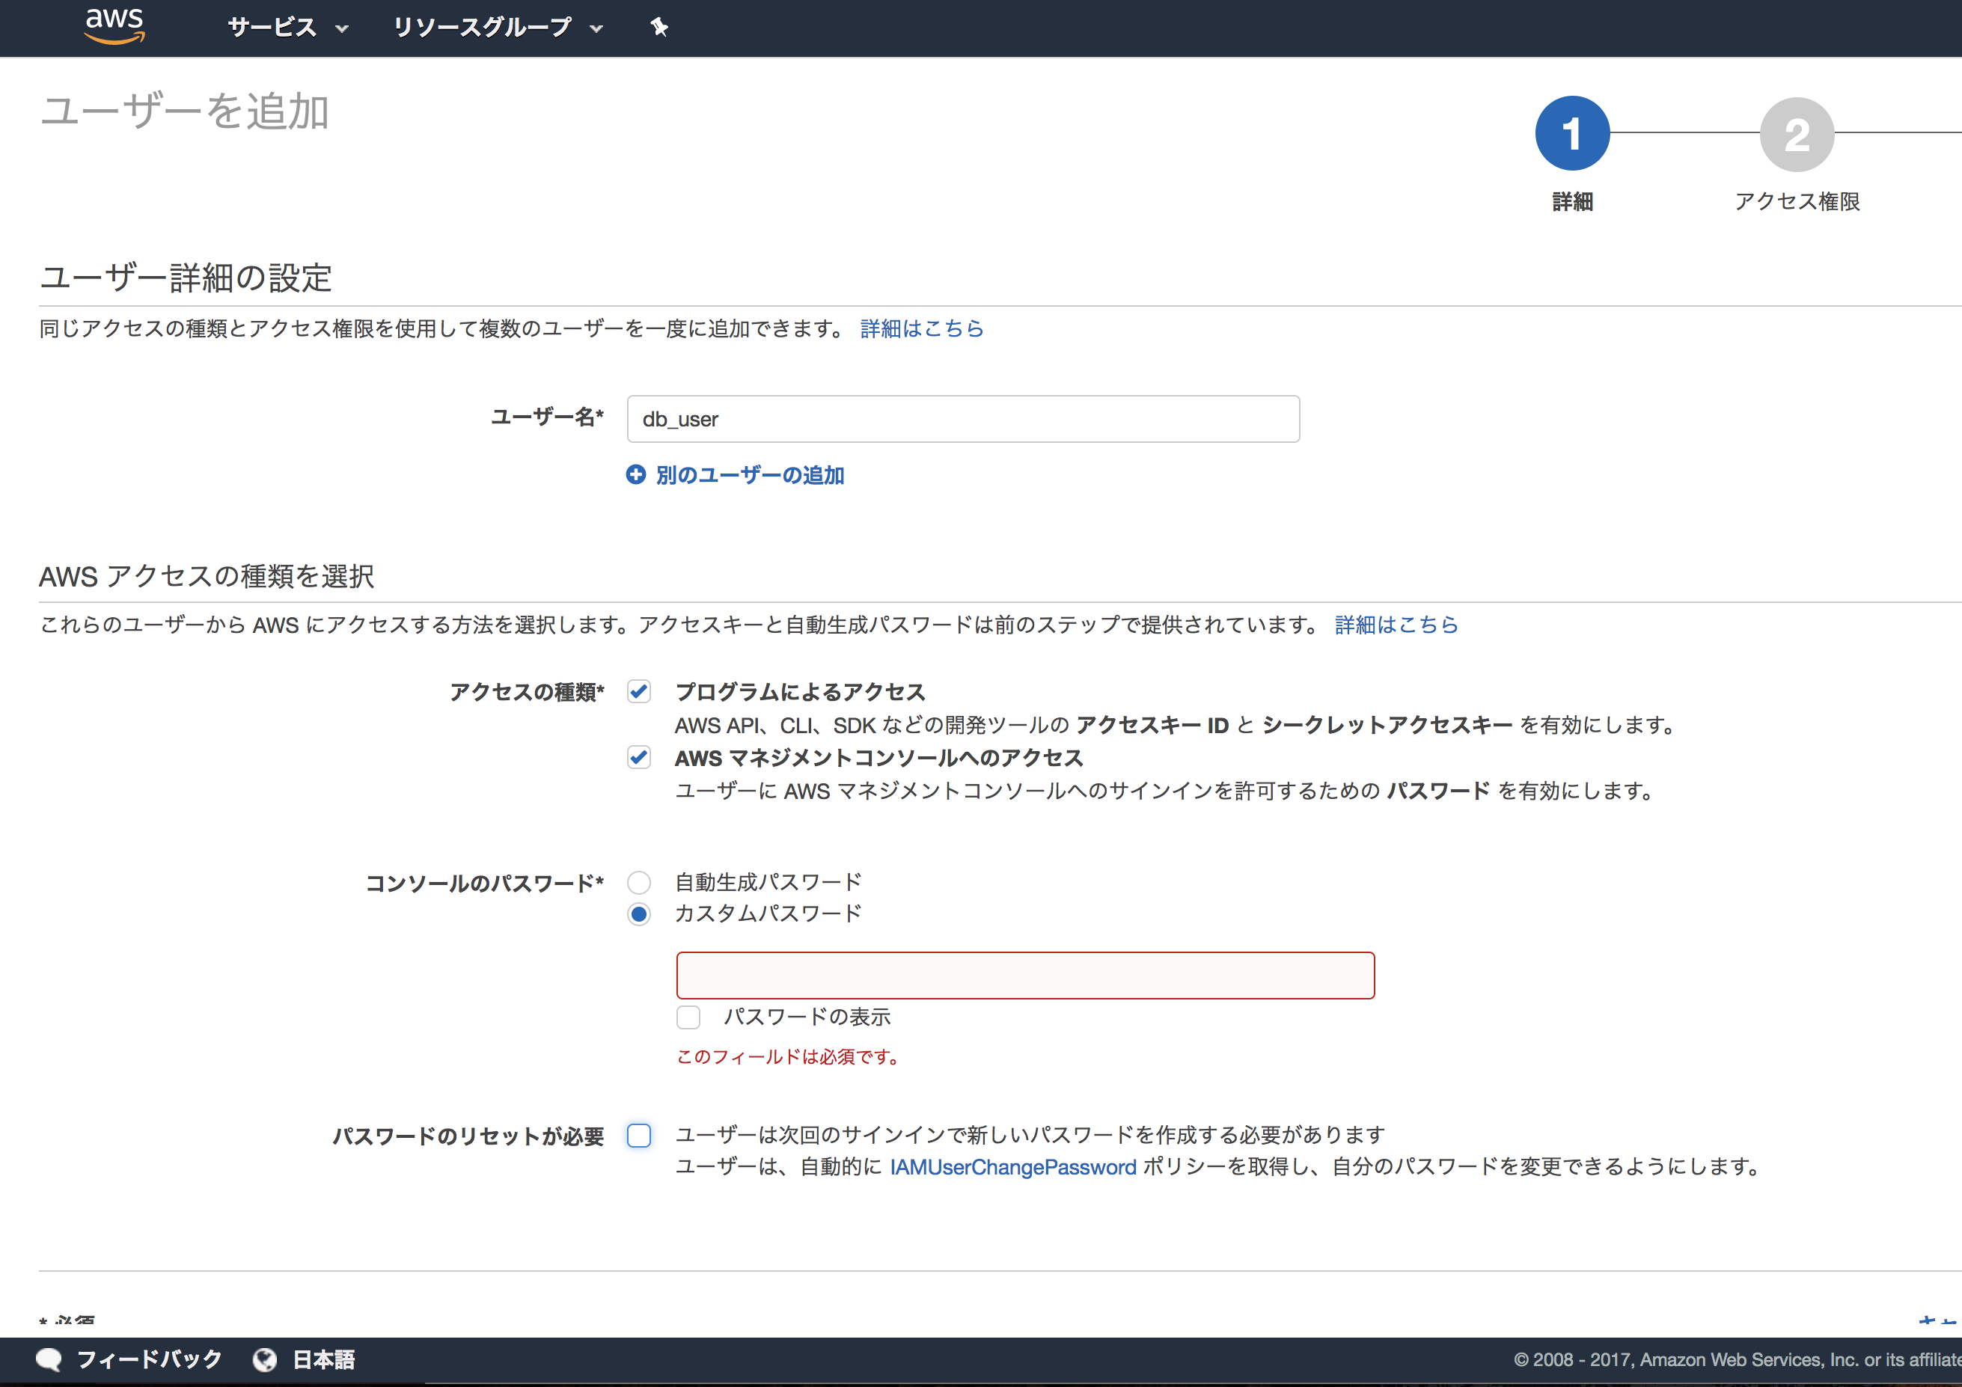This screenshot has width=1962, height=1387.
Task: Open 詳細はこちら link under access type
Action: [1396, 625]
